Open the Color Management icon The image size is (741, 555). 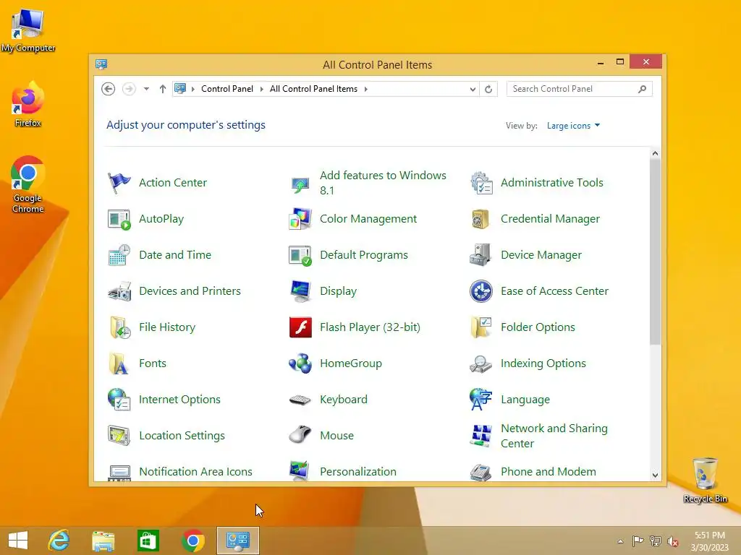click(300, 219)
